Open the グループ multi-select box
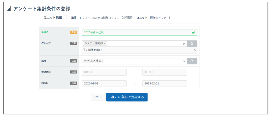 (144, 44)
